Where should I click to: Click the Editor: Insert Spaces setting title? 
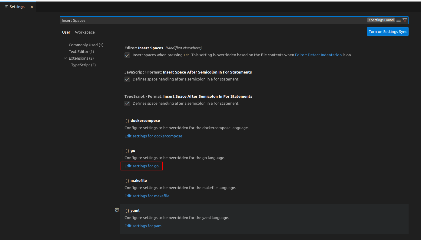pyautogui.click(x=144, y=48)
